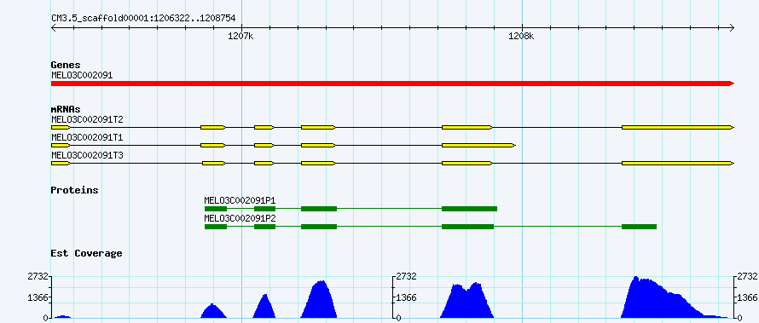Click the right arrowhead of the scale ruler
Image resolution: width=759 pixels, height=323 pixels.
pos(732,27)
